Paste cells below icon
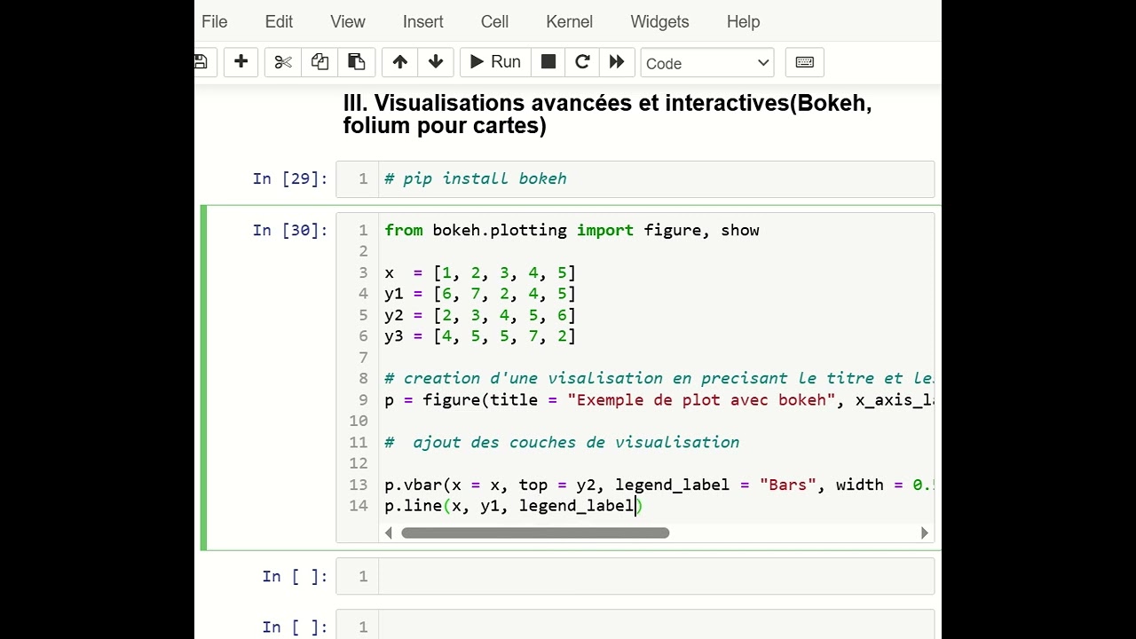 [x=357, y=62]
